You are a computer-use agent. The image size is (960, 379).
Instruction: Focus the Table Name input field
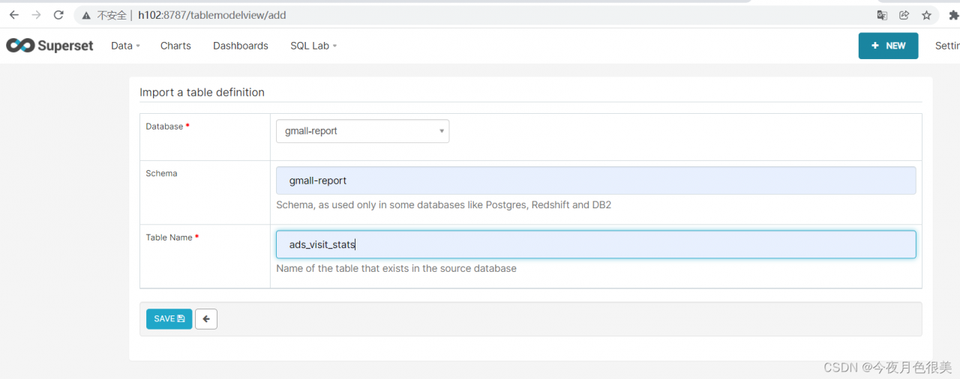tap(595, 245)
